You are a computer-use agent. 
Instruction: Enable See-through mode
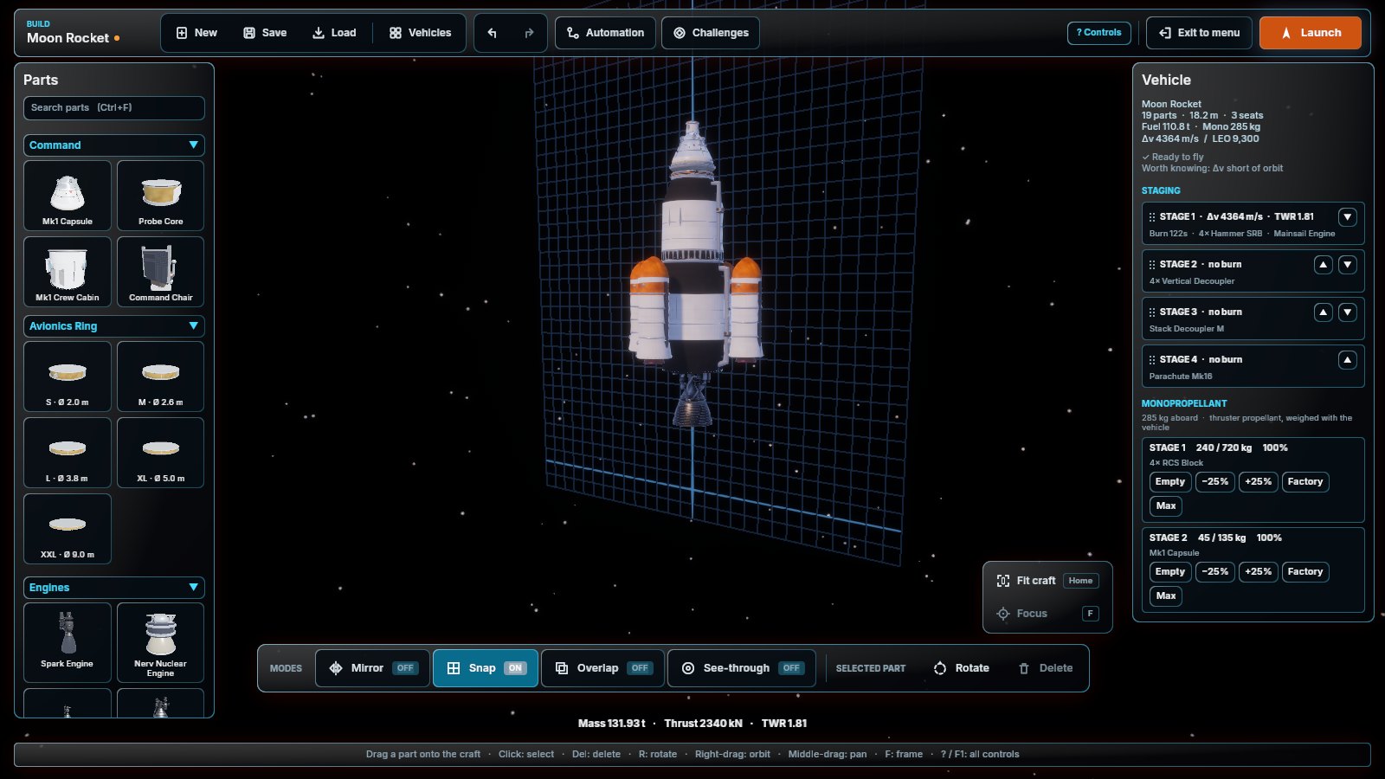click(x=742, y=668)
